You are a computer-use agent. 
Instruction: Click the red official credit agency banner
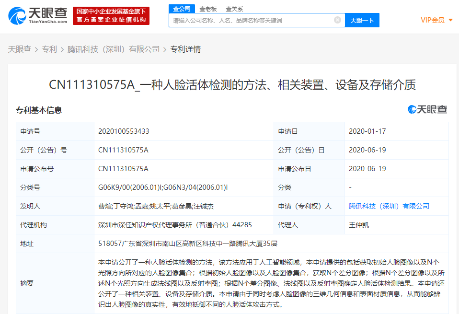coord(111,16)
